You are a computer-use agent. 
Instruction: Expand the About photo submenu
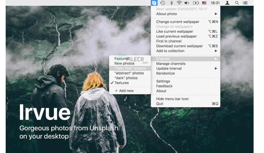pyautogui.click(x=186, y=14)
